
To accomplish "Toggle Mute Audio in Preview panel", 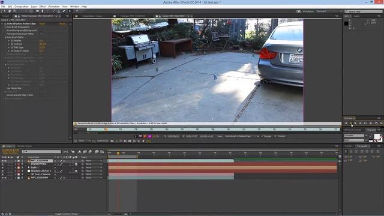I will 371,123.
